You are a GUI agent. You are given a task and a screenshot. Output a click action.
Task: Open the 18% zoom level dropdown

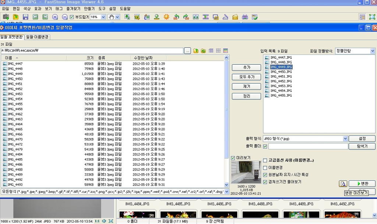(x=103, y=17)
